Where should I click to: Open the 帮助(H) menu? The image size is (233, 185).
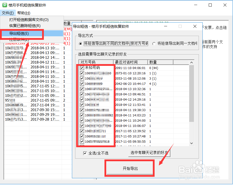tap(24, 13)
